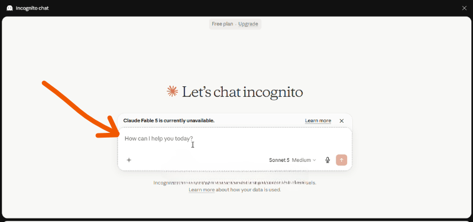Viewport: 473px width, 222px height.
Task: Expand the chevron next to Medium
Action: (315, 160)
